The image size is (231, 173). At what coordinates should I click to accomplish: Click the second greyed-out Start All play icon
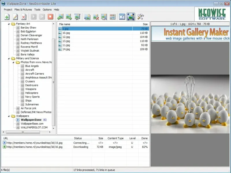pos(42,17)
